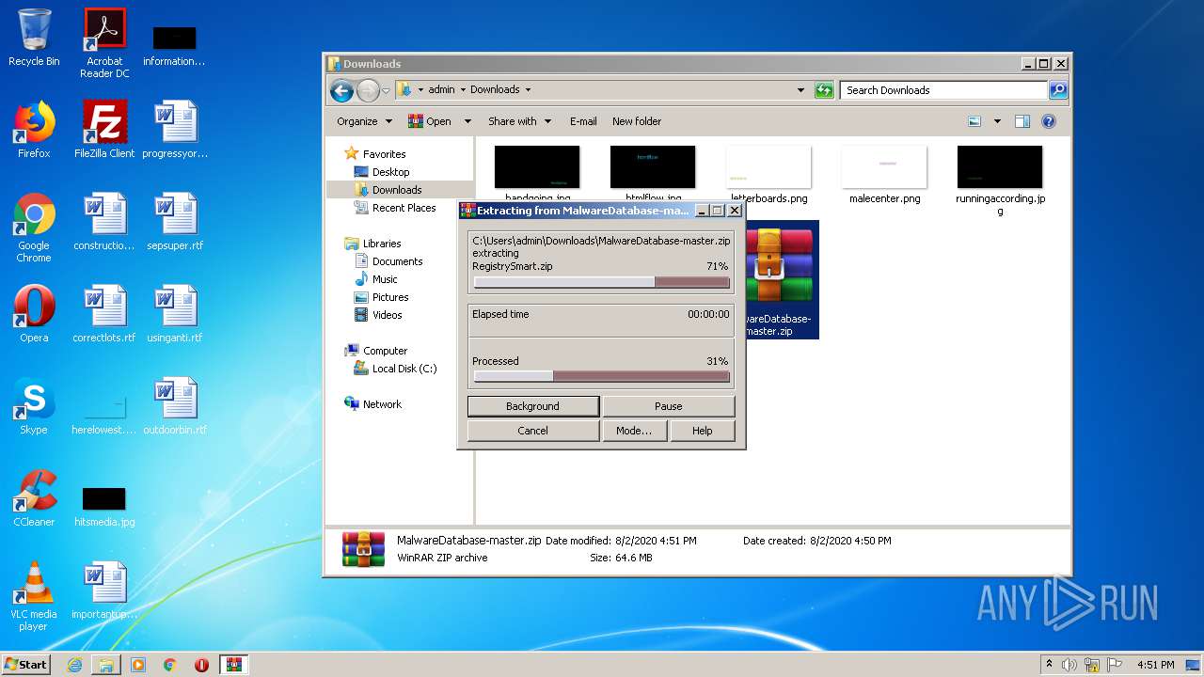Open Internet Explorer from taskbar
This screenshot has height=677, width=1204.
[75, 665]
